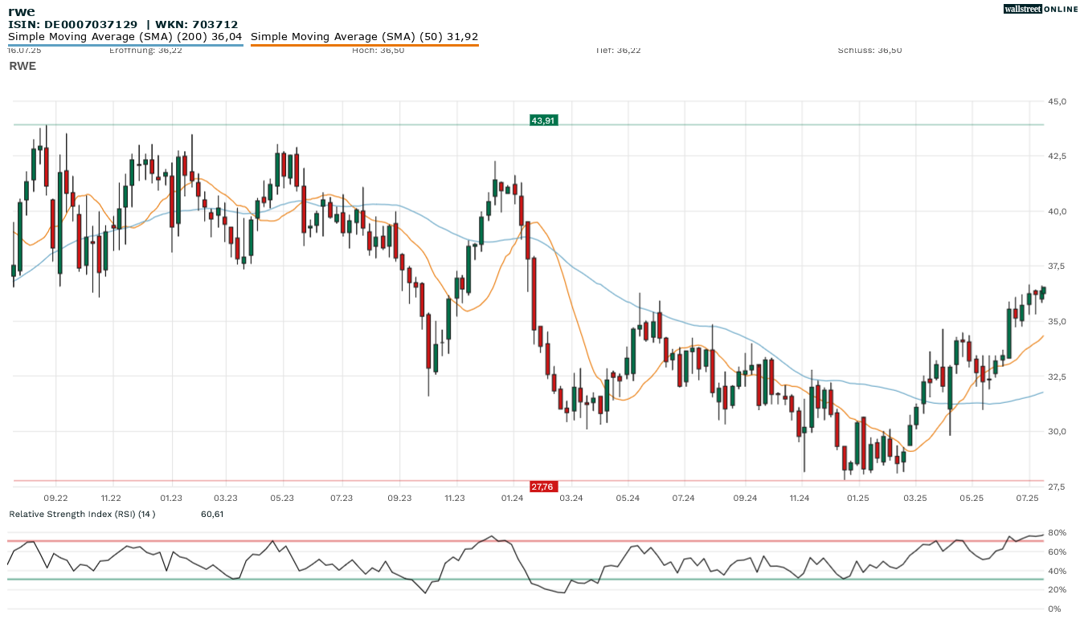Click the 01.23 date axis label

point(171,499)
